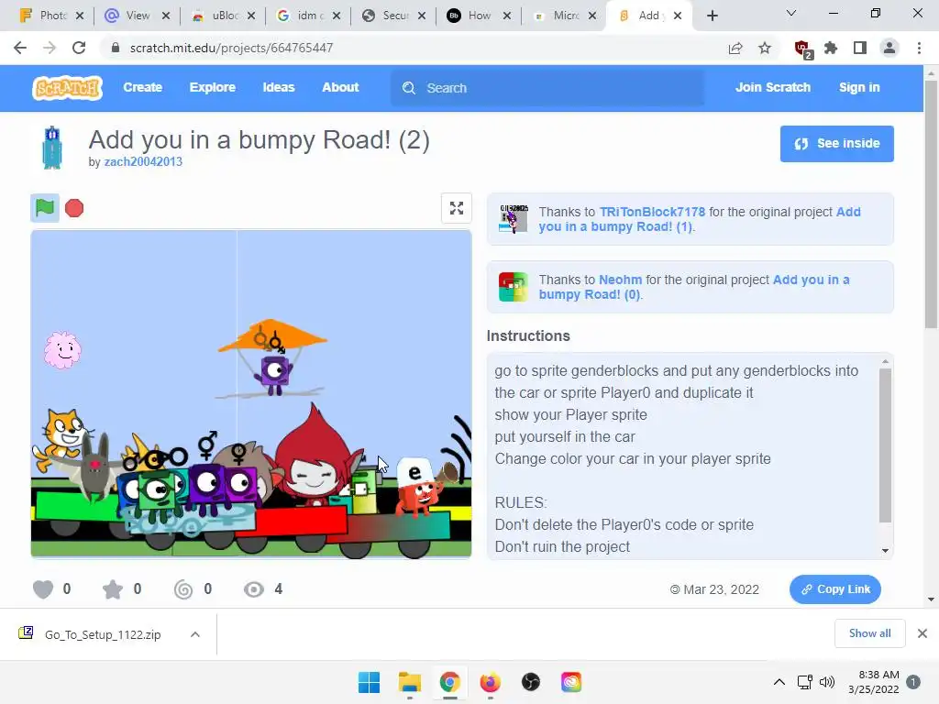Open OBS Studio from the taskbar

(531, 682)
